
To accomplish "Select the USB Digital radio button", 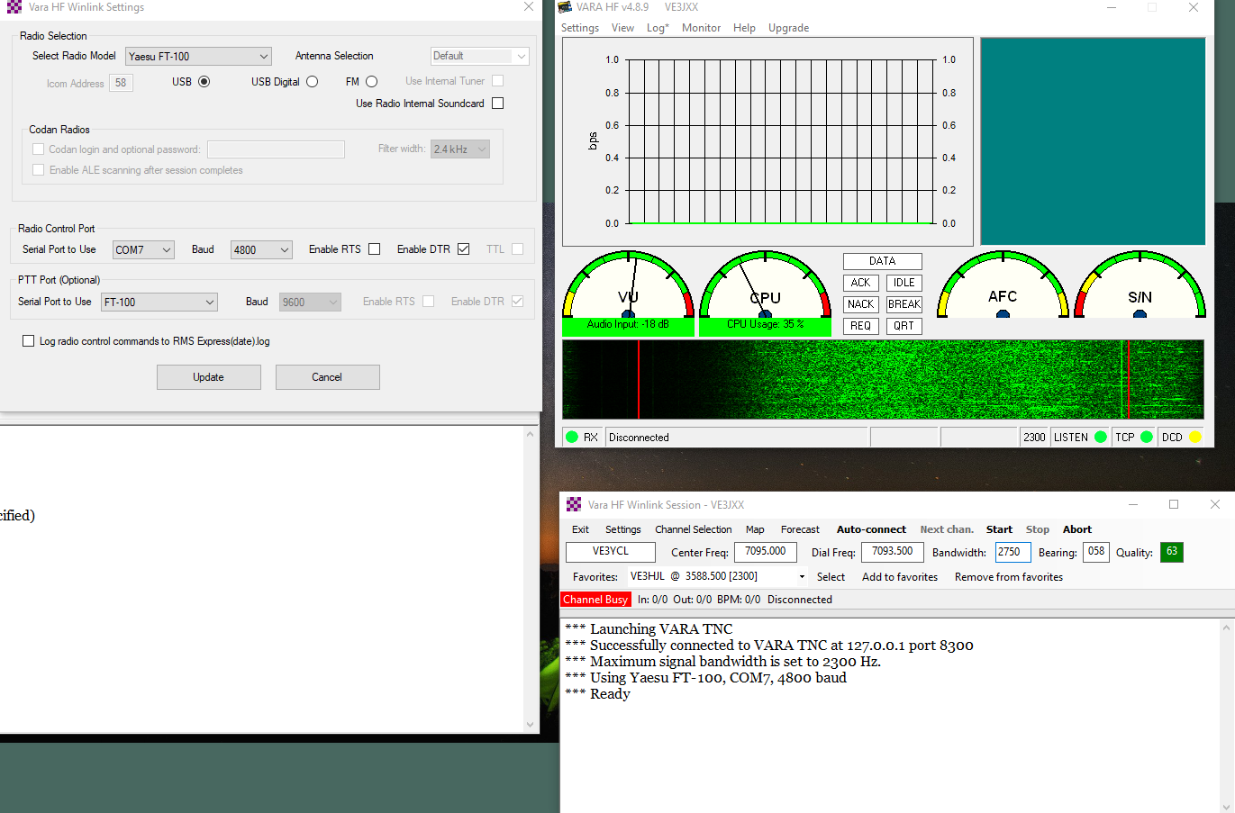I will [x=313, y=82].
